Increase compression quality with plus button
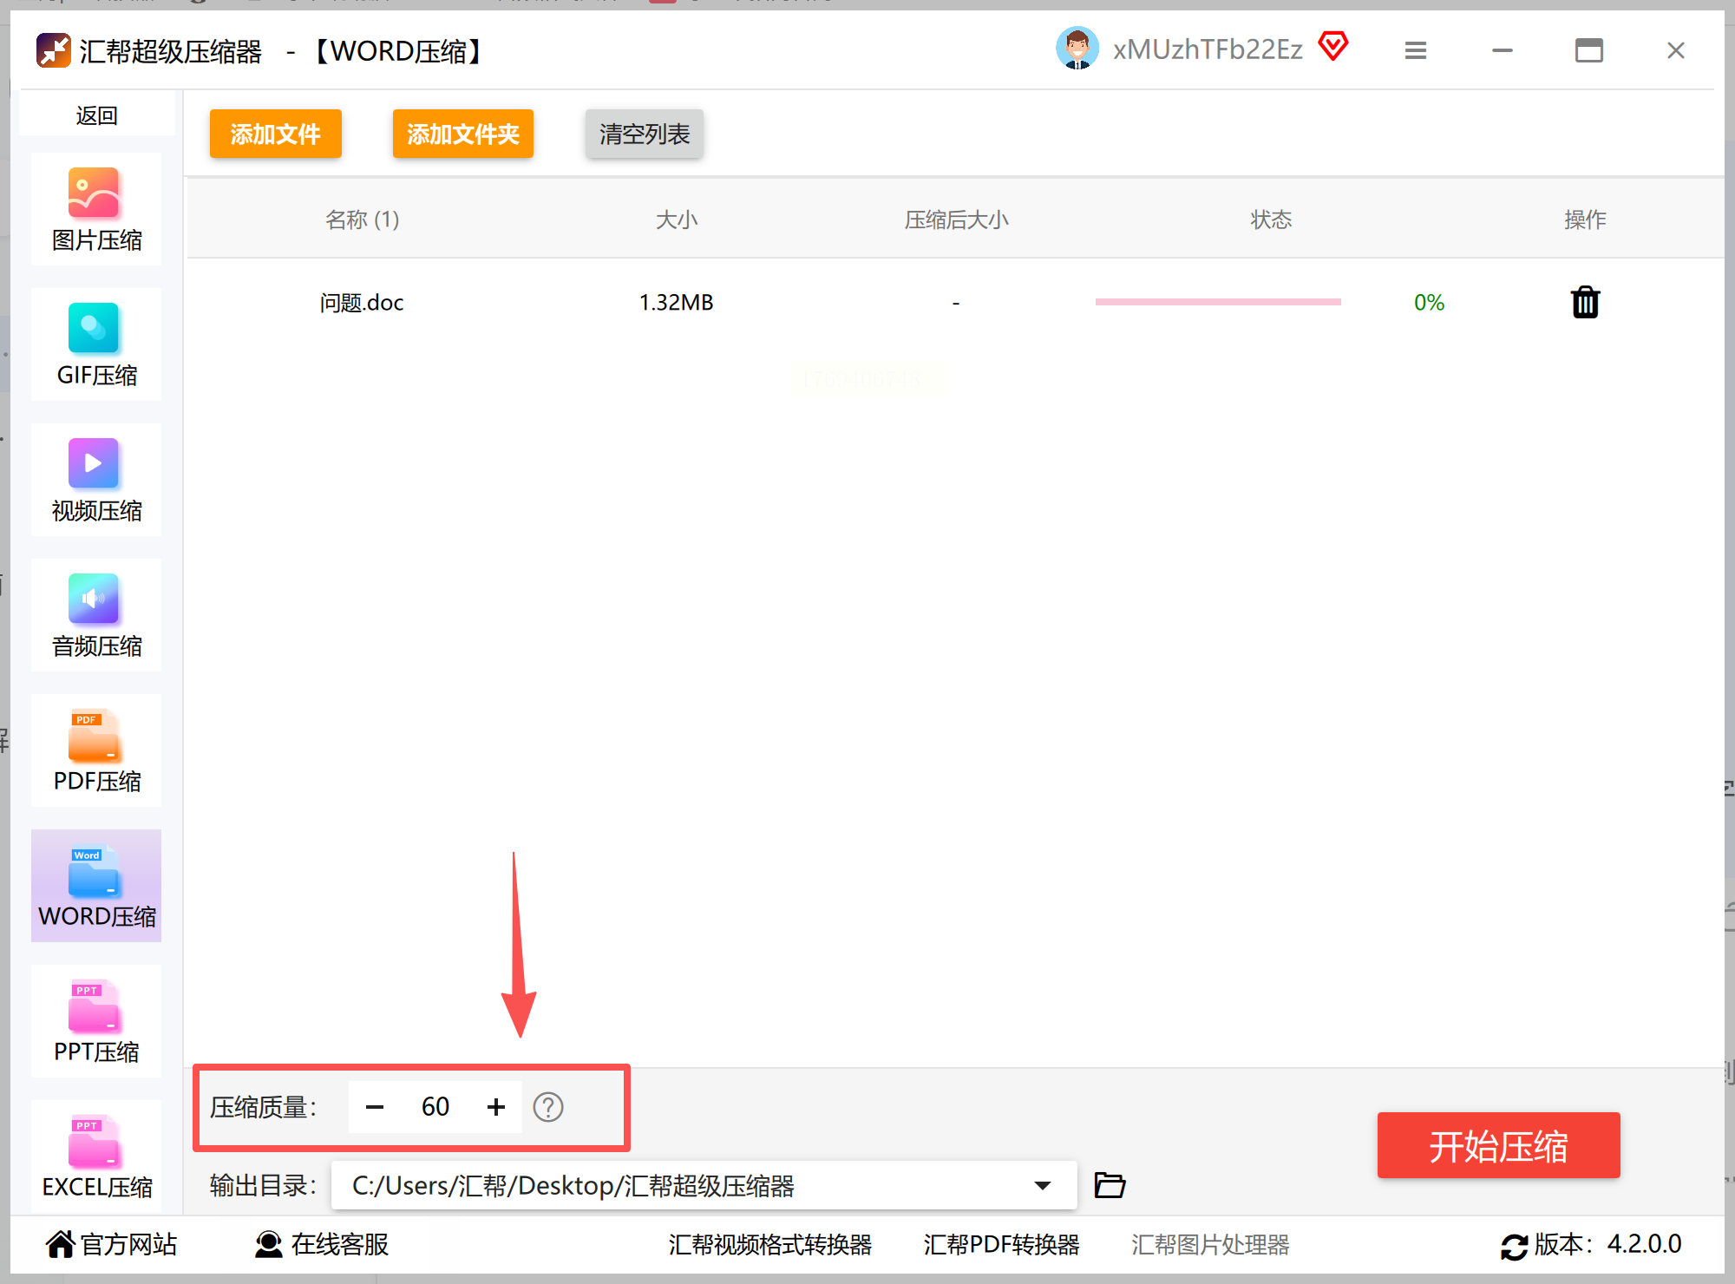Image resolution: width=1735 pixels, height=1284 pixels. coord(496,1107)
